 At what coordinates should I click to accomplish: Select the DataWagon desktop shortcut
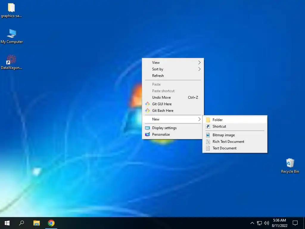point(11,62)
